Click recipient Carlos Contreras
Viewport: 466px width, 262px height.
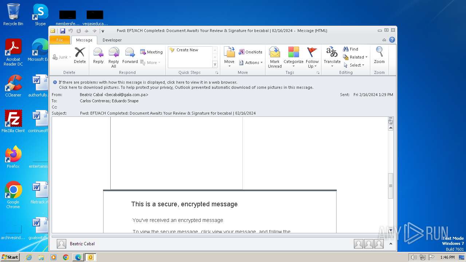point(95,101)
